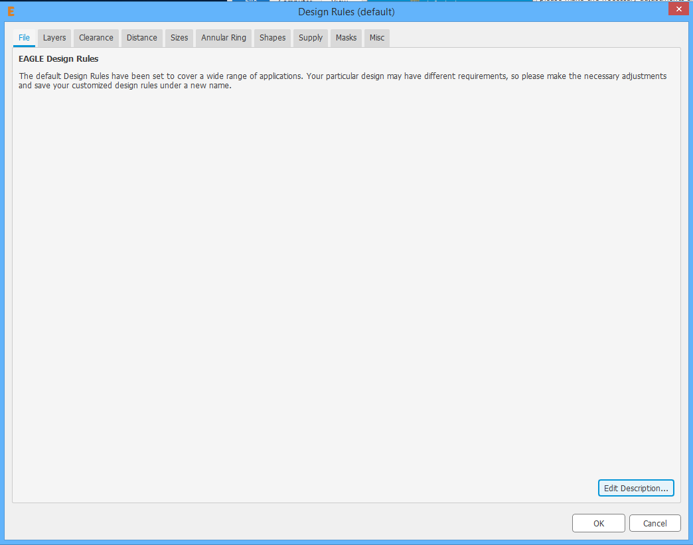This screenshot has height=545, width=693.
Task: Select the Clearance tab
Action: tap(96, 38)
